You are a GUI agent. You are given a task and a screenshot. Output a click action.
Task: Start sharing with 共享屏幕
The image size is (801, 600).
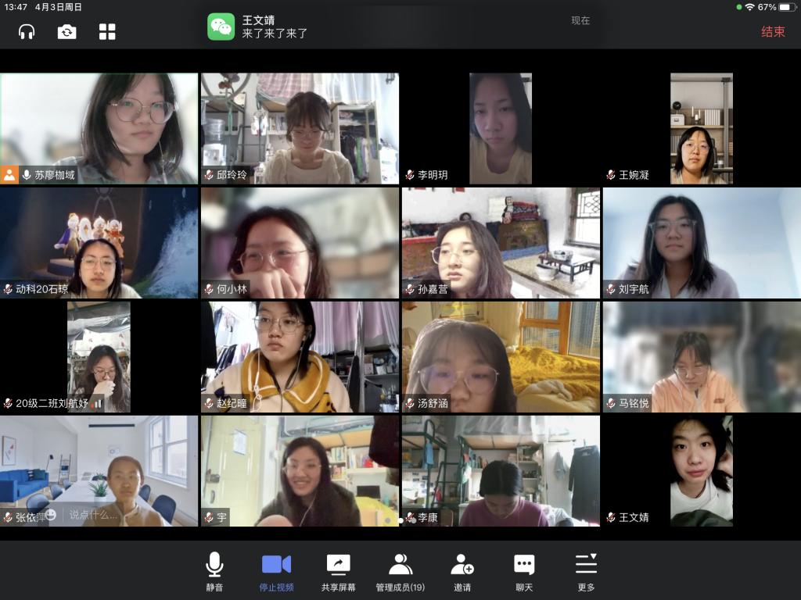[338, 571]
